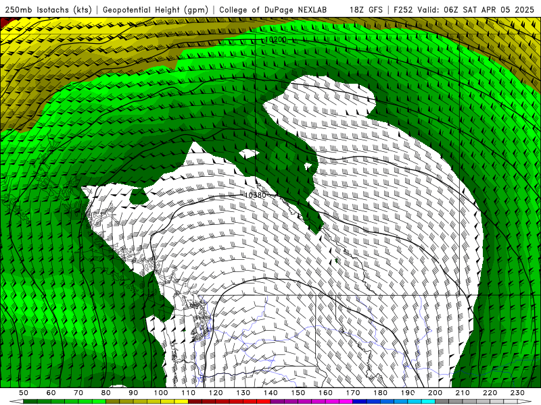
Task: Pick the bright yellow swatch just before 110
Action: click(x=181, y=402)
